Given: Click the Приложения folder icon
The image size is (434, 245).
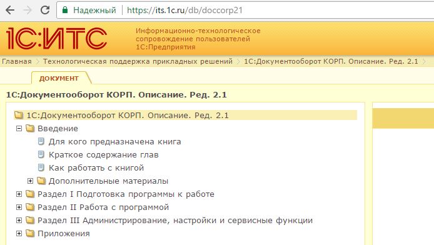Looking at the screenshot, I should pos(30,233).
